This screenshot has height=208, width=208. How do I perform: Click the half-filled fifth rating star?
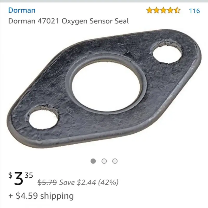(x=177, y=10)
